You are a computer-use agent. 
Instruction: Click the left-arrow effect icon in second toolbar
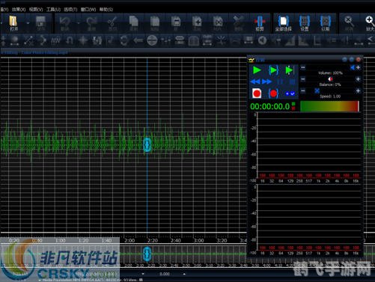[x=138, y=40]
